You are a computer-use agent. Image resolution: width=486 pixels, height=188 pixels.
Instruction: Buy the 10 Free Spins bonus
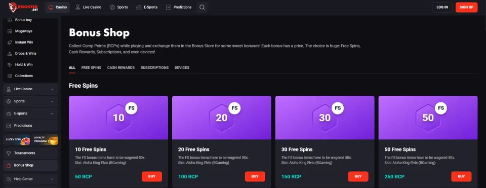coord(152,176)
